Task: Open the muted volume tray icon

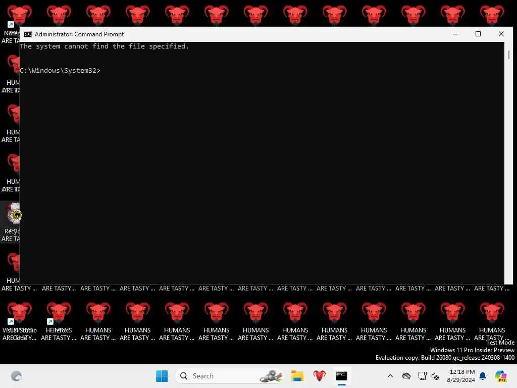Action: (x=435, y=376)
